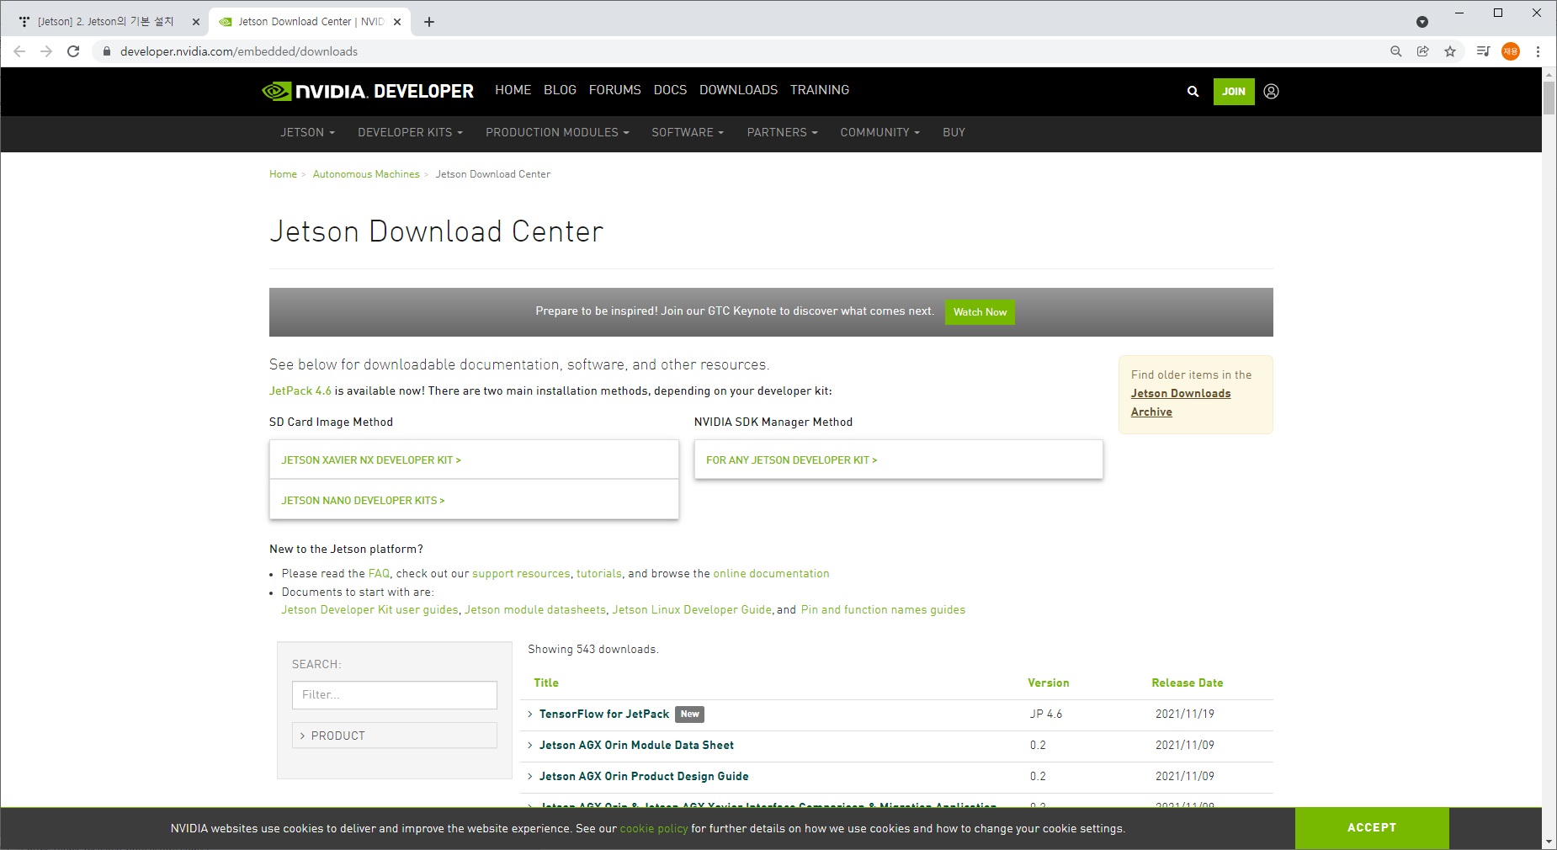Open For Any Jetson Developer Kit link
1557x850 pixels.
tap(791, 460)
